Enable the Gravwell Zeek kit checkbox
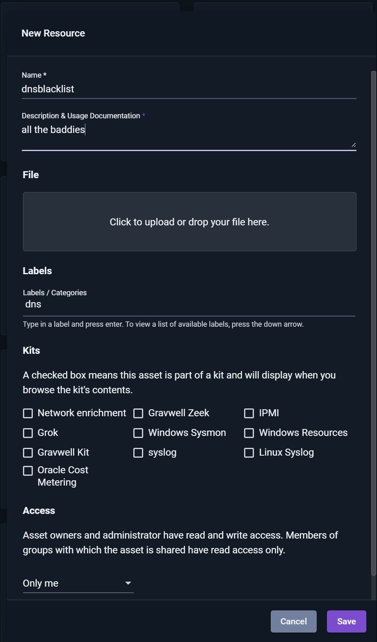 pos(138,413)
